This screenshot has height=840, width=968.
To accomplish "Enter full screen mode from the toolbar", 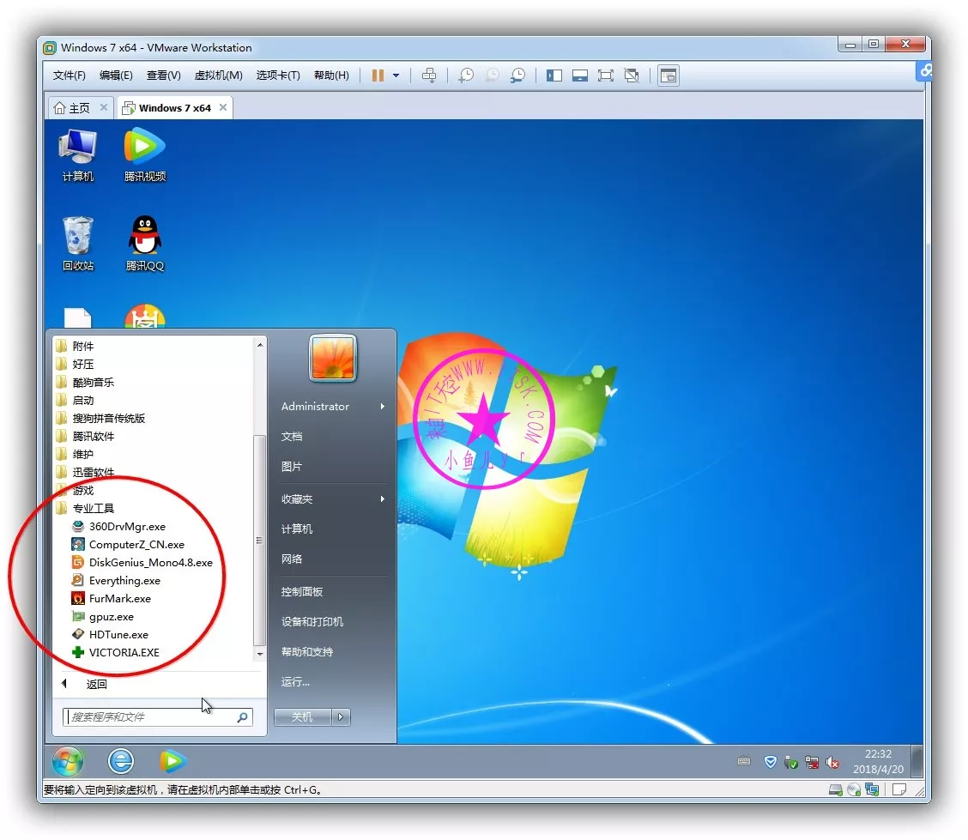I will pos(606,76).
